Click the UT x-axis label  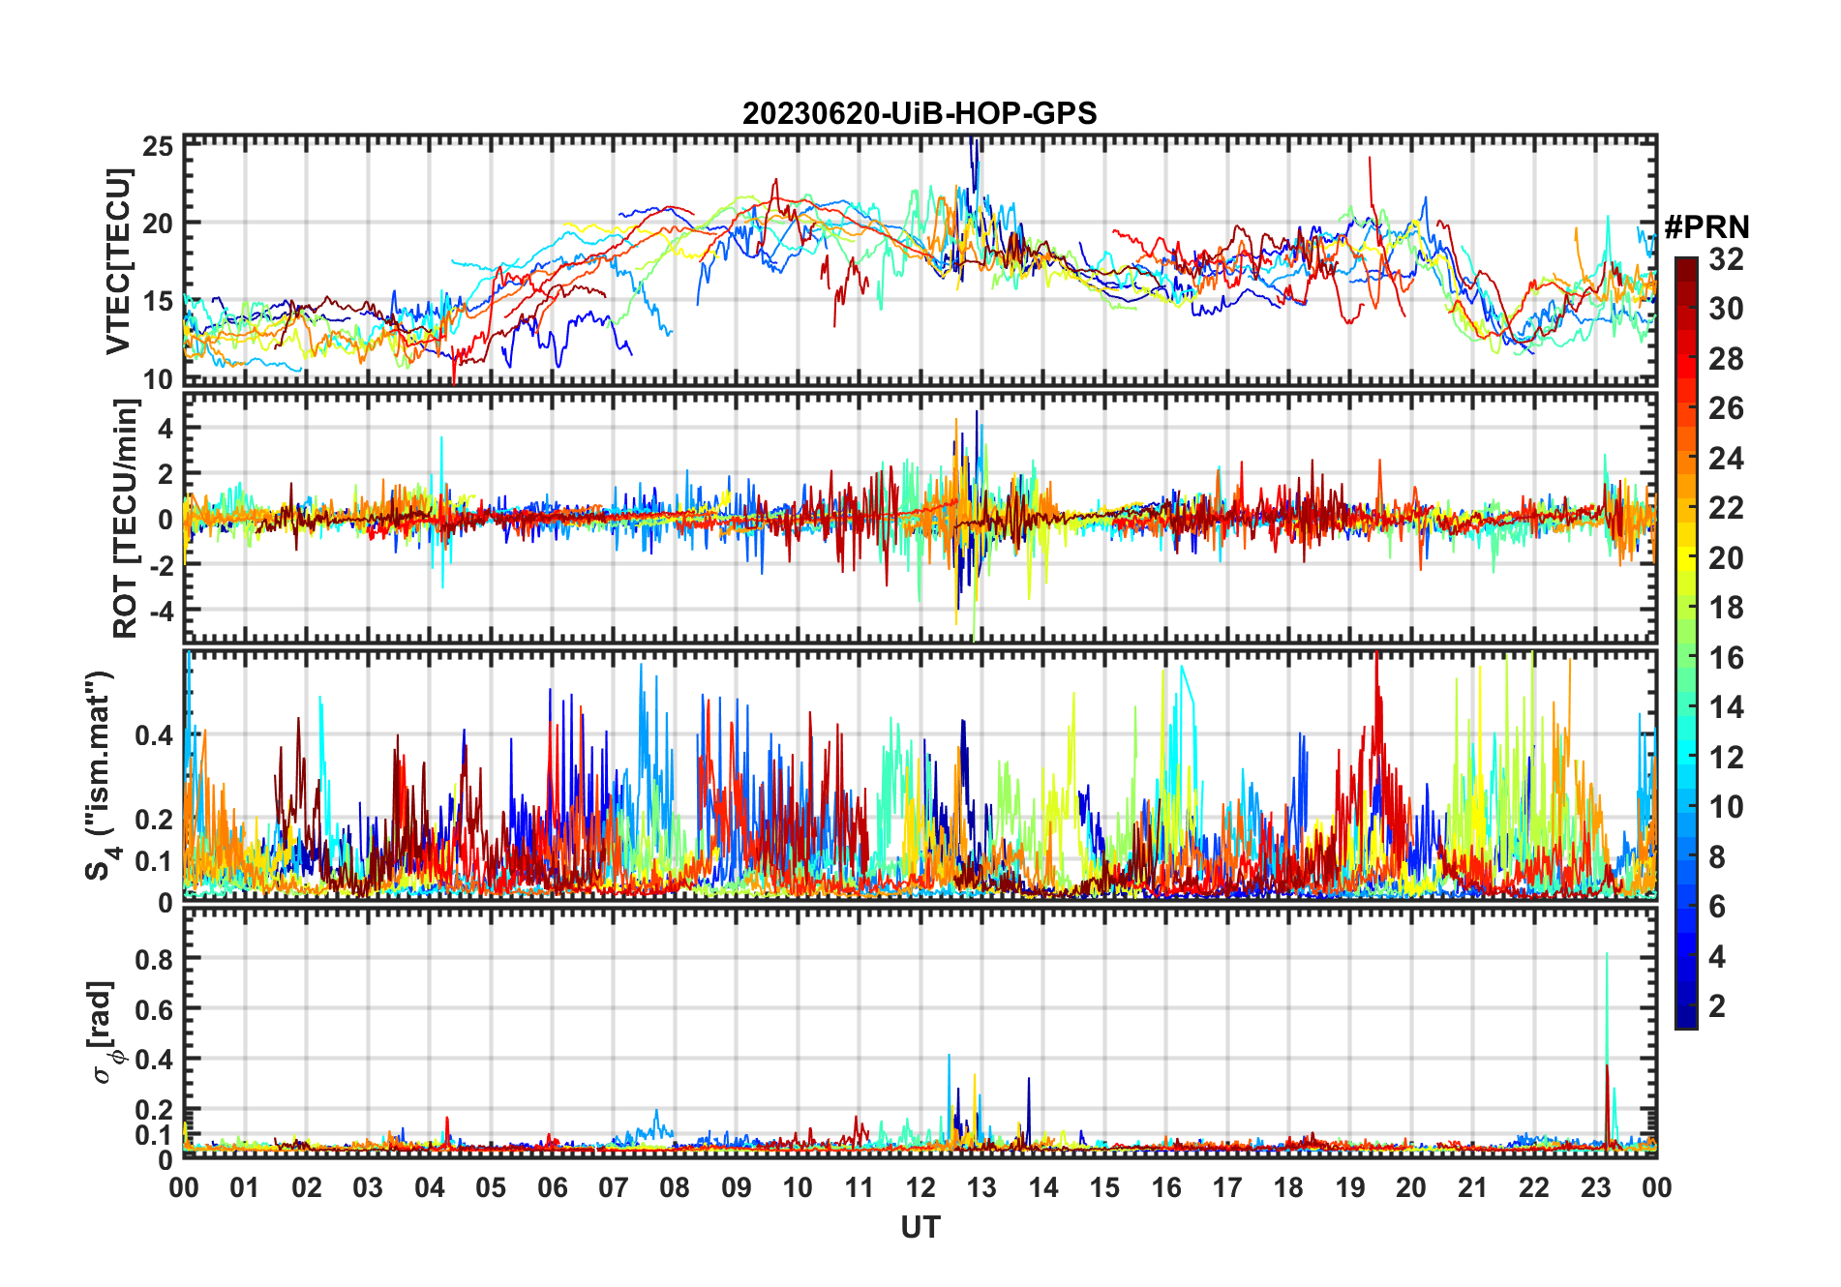(920, 1227)
